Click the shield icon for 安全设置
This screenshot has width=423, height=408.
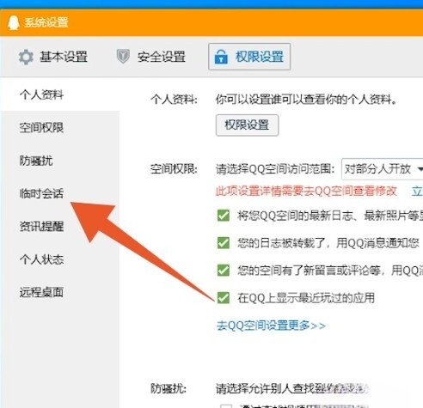[123, 56]
